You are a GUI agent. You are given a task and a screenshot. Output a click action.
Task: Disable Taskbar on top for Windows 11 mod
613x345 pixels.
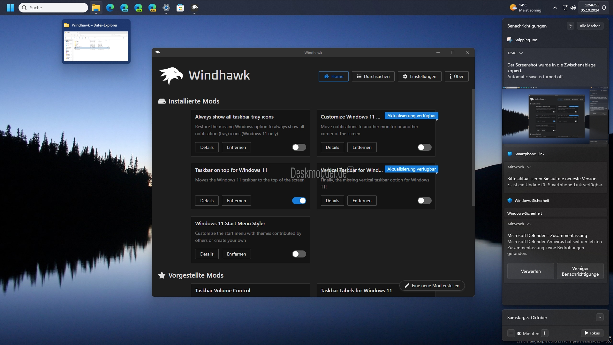(x=299, y=201)
